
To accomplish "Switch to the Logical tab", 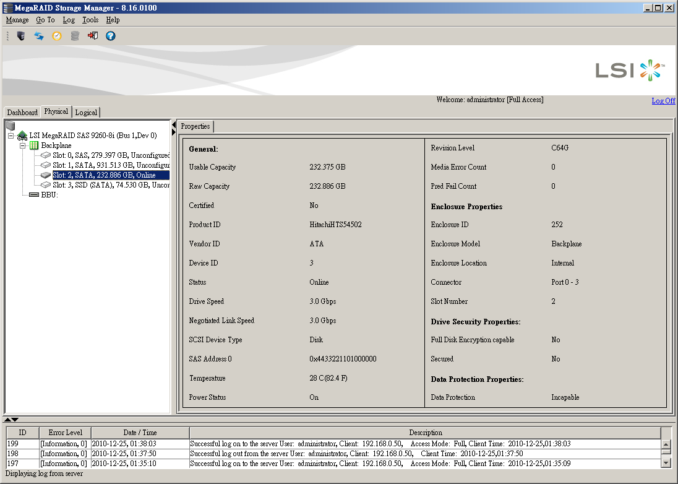I will [86, 113].
